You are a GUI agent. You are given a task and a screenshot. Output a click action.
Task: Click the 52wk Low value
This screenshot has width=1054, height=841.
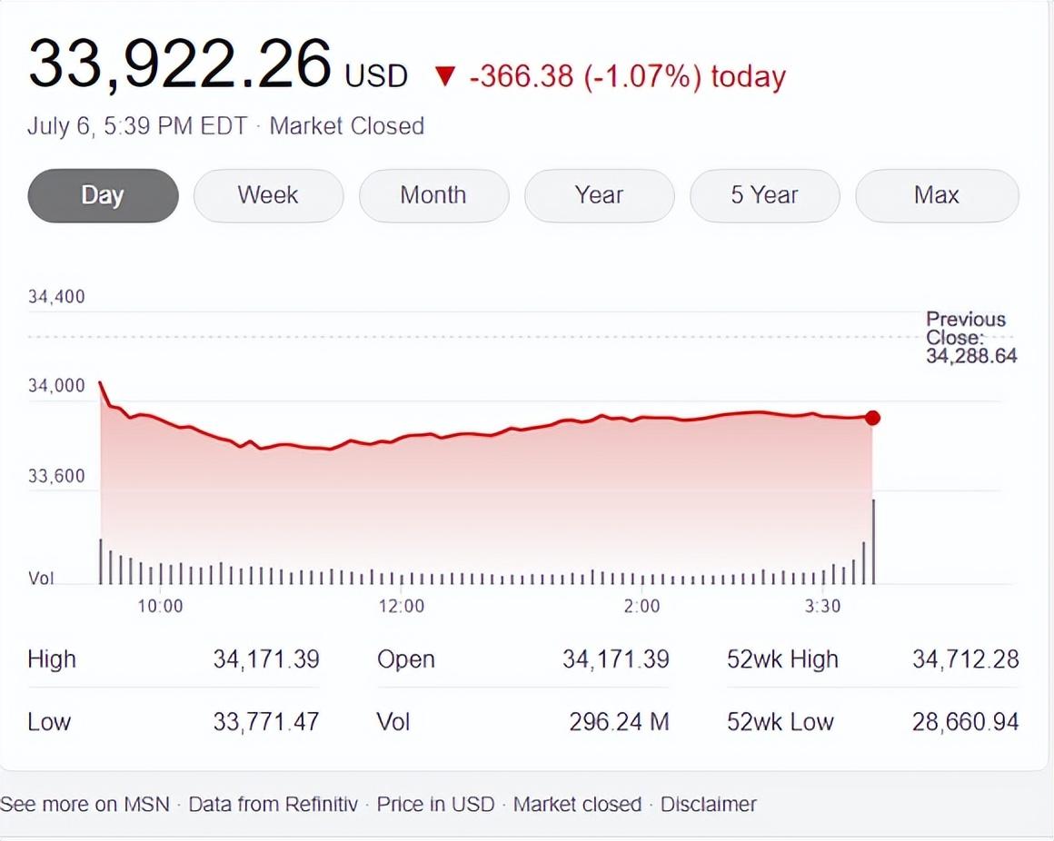coord(965,722)
